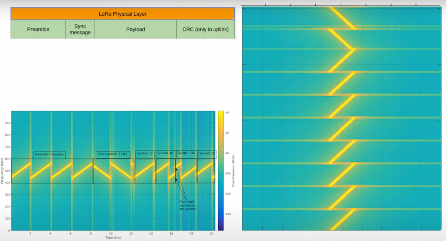Click the Power/frequency (dB/Hz) colorbar label

tap(233, 171)
